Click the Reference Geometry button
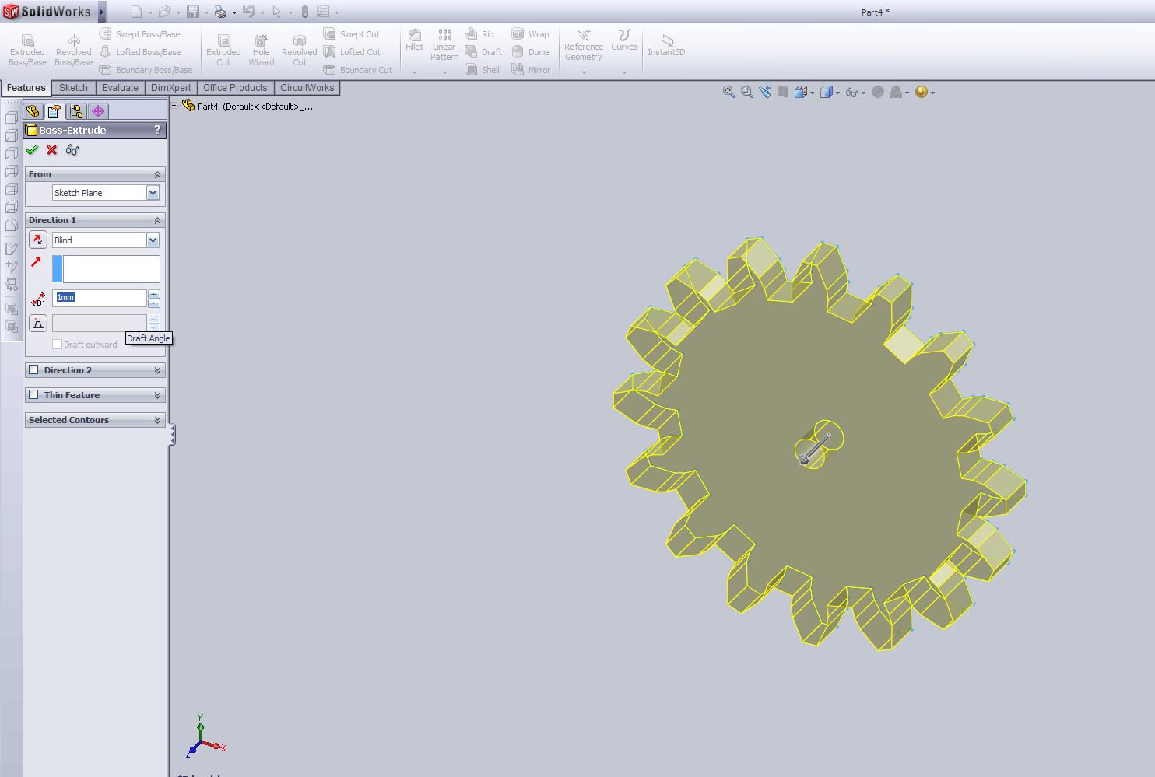 (x=584, y=45)
